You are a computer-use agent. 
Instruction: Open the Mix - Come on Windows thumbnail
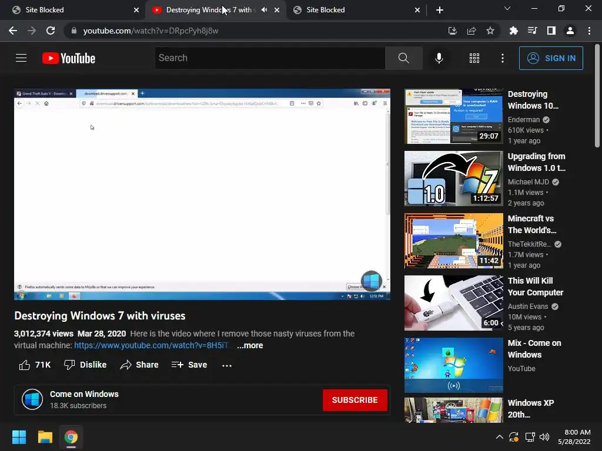pos(453,365)
